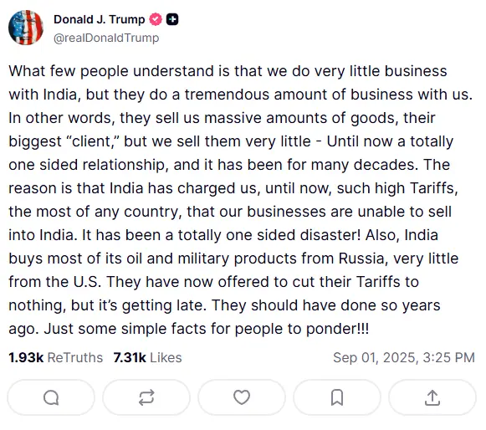This screenshot has width=486, height=430.
Task: Like the post with the heart icon
Action: pyautogui.click(x=242, y=397)
